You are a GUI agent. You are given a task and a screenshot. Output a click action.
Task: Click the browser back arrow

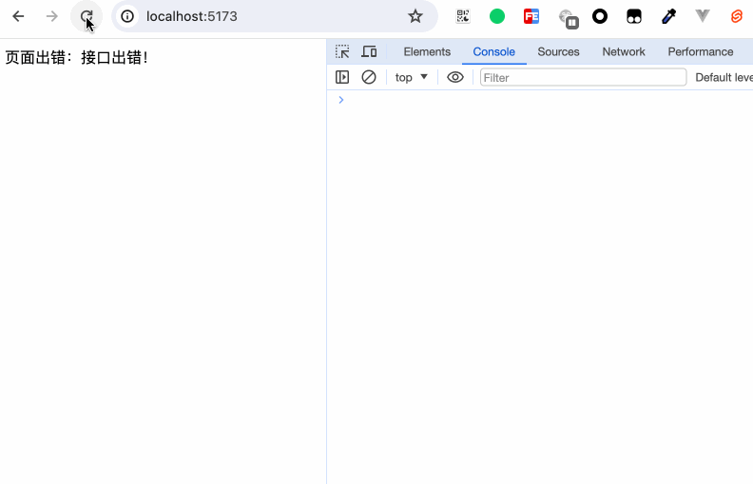pyautogui.click(x=18, y=16)
